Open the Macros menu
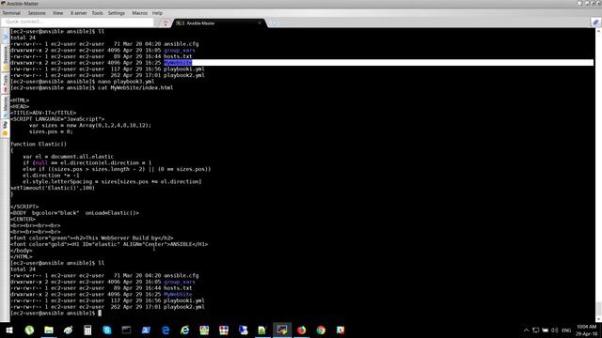Screen dimensions: 602x338 [140, 13]
